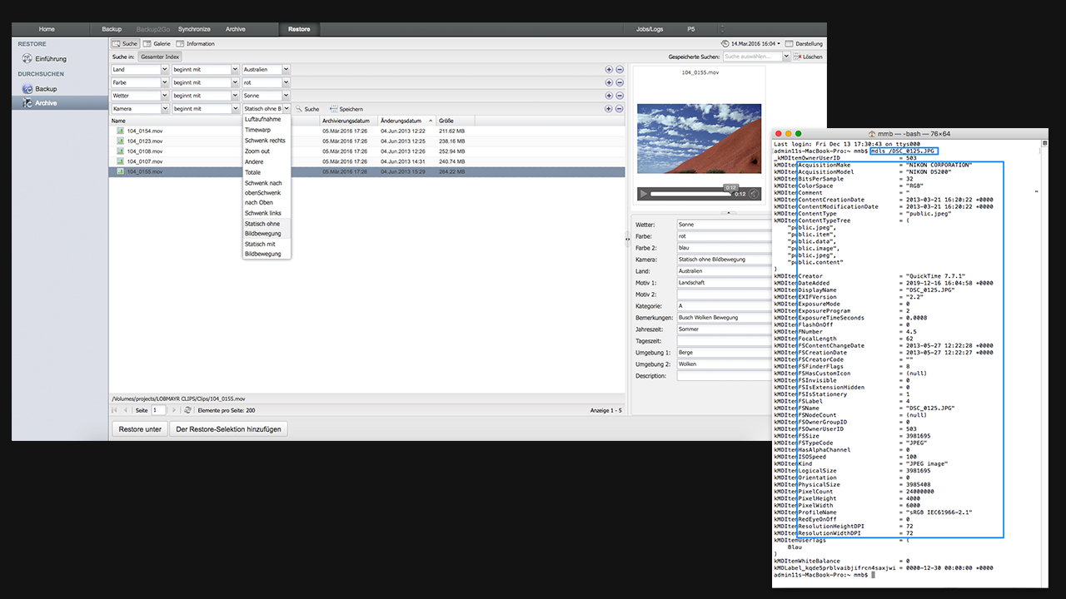Switch to the Galerie tab

pos(157,43)
